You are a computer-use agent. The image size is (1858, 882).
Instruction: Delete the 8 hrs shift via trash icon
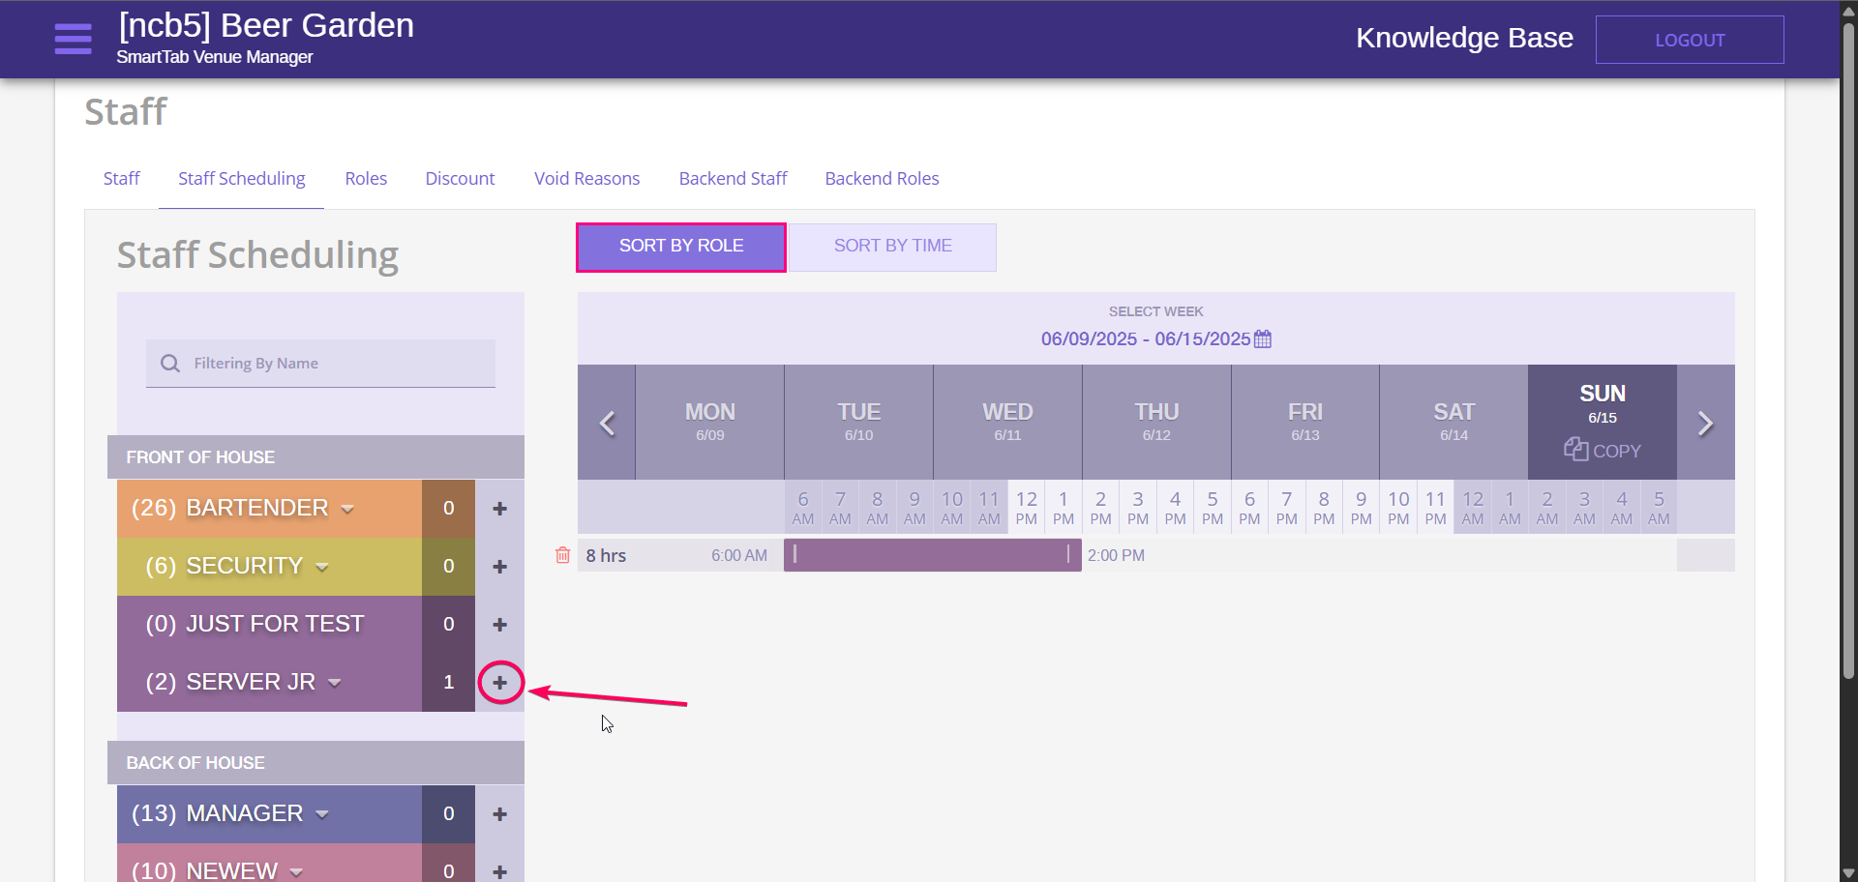562,555
